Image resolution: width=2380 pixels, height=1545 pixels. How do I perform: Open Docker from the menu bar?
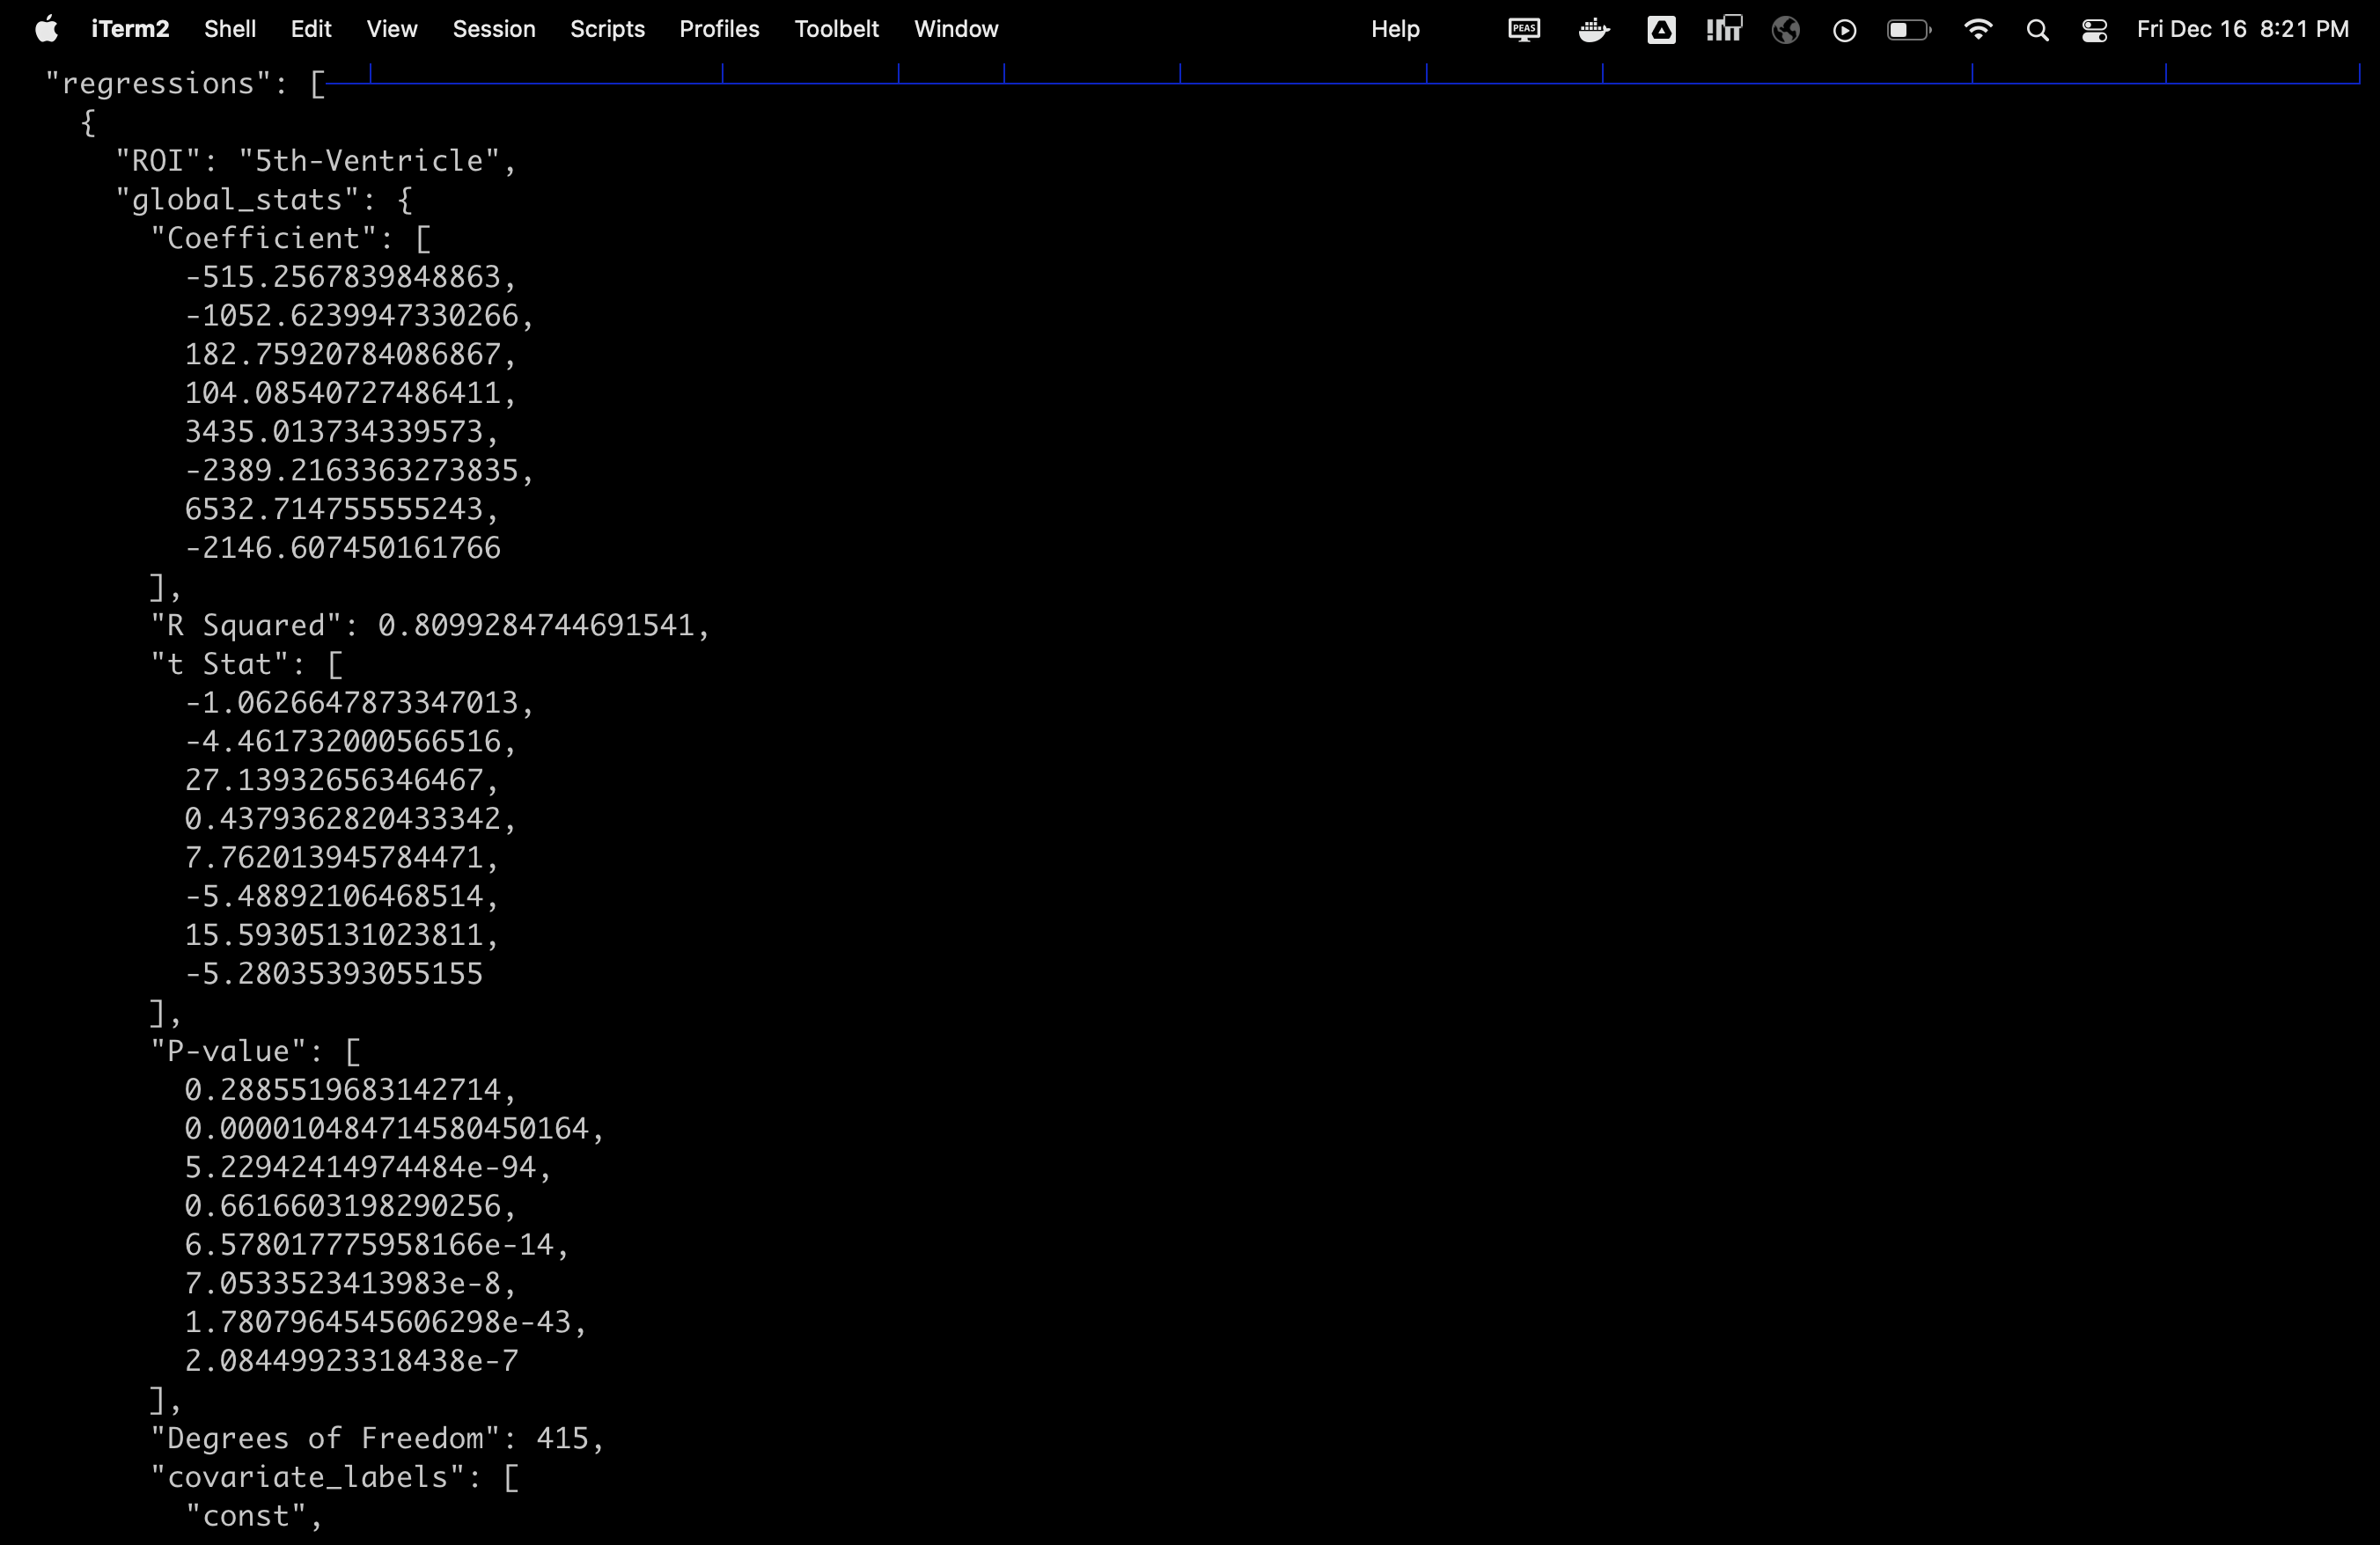[x=1594, y=29]
